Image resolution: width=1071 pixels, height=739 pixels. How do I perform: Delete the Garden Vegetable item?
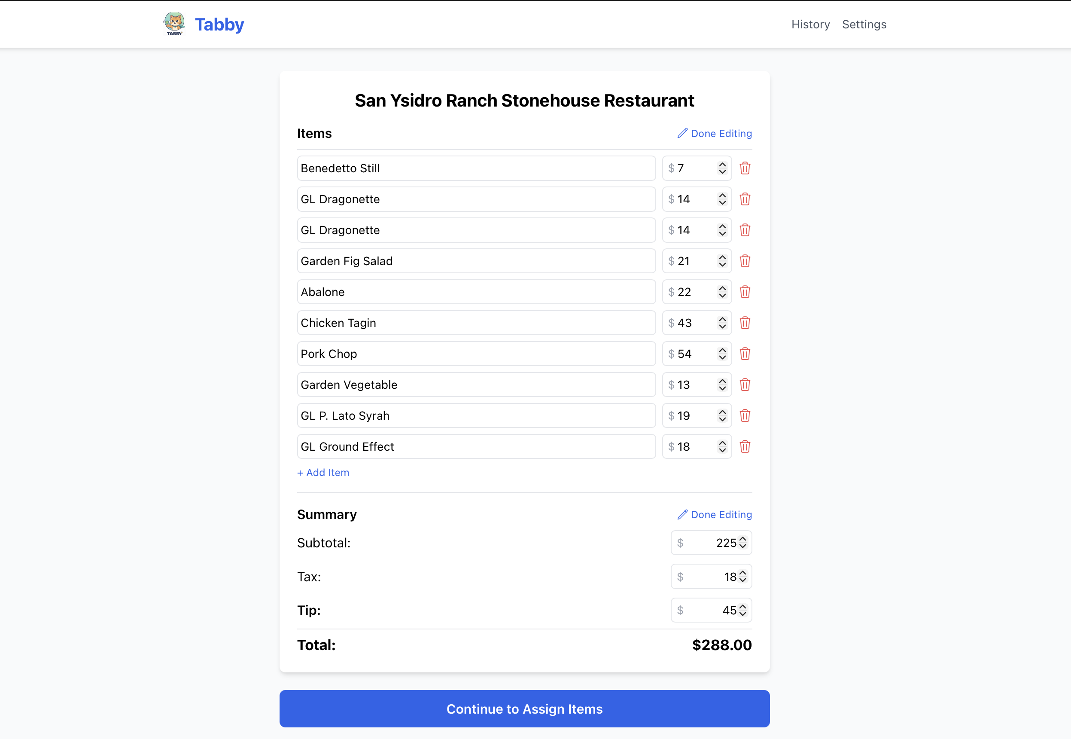pyautogui.click(x=745, y=385)
